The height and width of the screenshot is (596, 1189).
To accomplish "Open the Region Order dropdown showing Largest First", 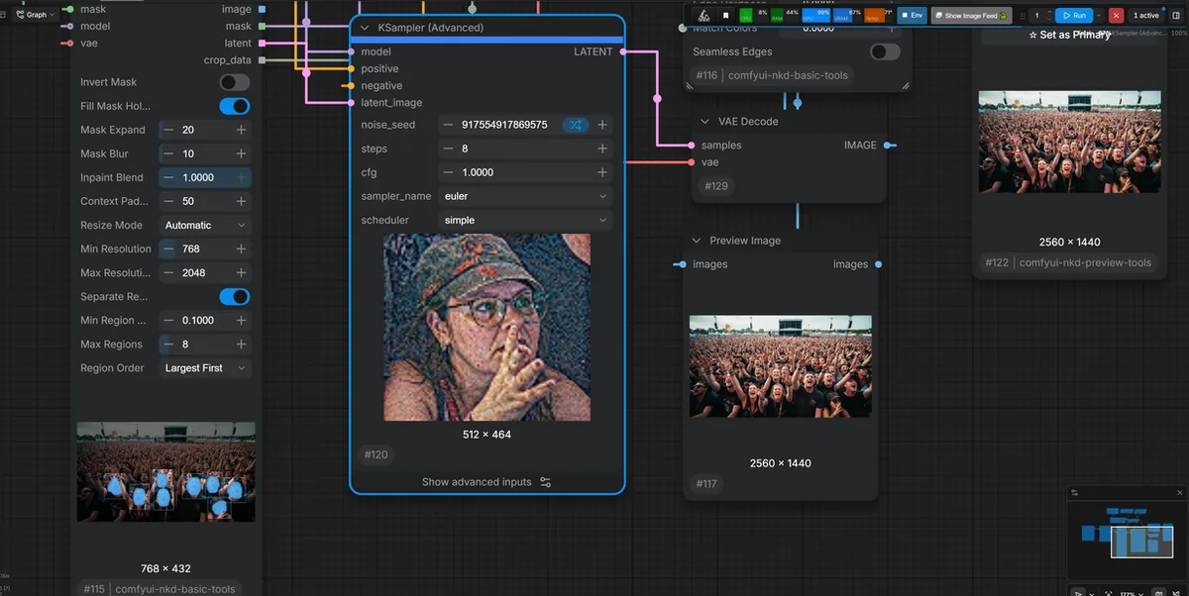I will (x=205, y=368).
